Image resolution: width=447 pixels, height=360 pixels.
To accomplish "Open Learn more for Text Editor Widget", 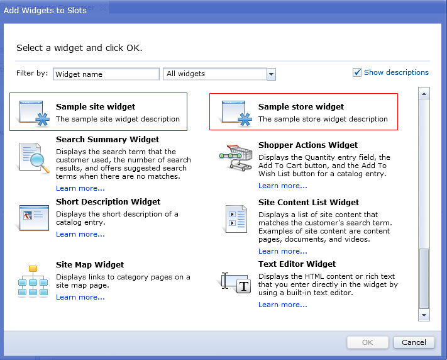I will (x=283, y=305).
